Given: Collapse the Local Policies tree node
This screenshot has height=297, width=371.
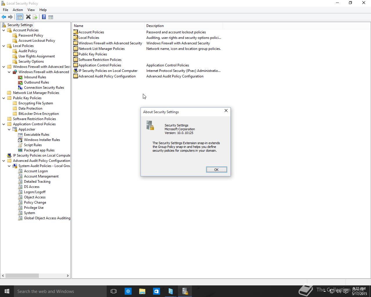Looking at the screenshot, I should tap(4, 46).
